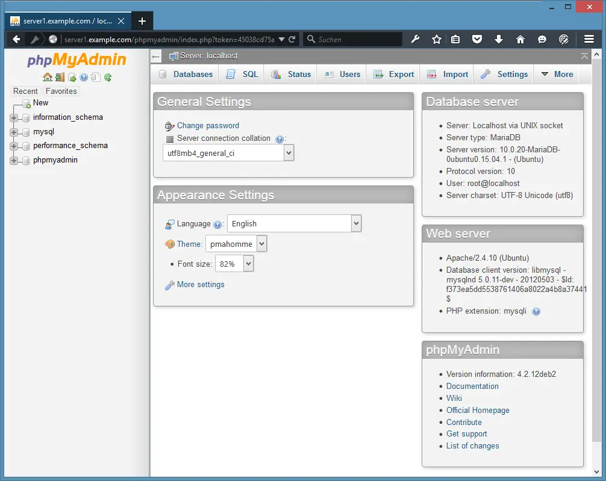Click the page scrollbar down arrow
Image resolution: width=606 pixels, height=481 pixels.
tap(596, 472)
